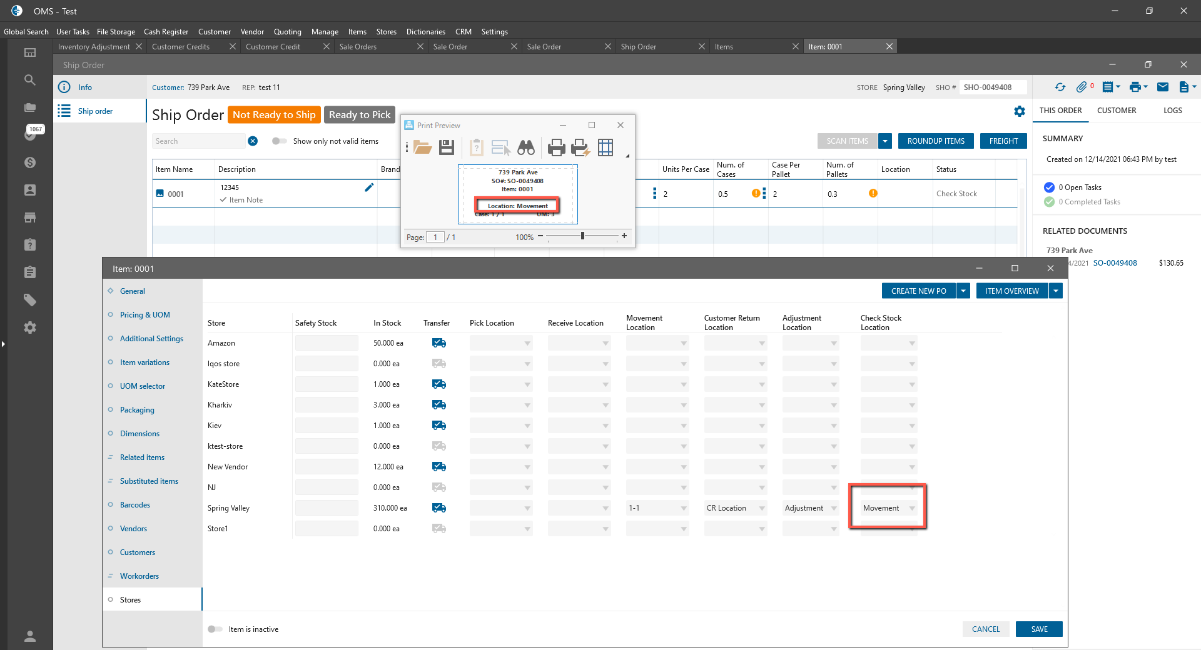Toggle Show only not valid items
Screen dimensions: 1201x650
(279, 141)
